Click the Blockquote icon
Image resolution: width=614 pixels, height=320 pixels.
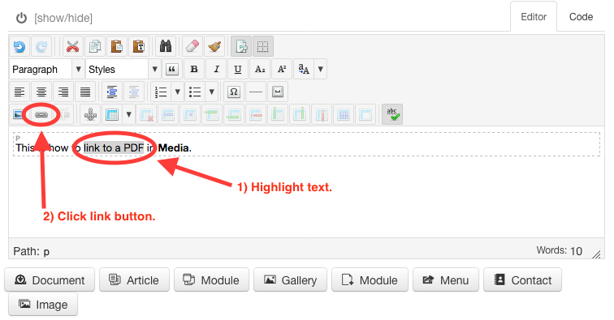coord(171,70)
